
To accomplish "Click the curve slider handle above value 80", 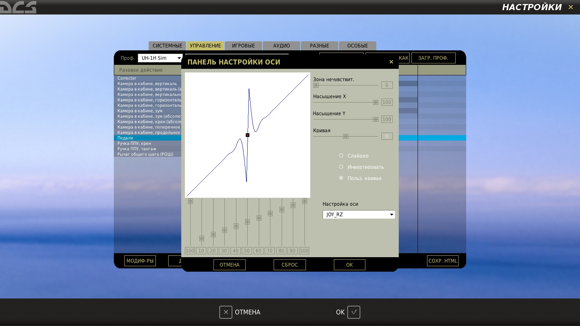I will pos(282,209).
